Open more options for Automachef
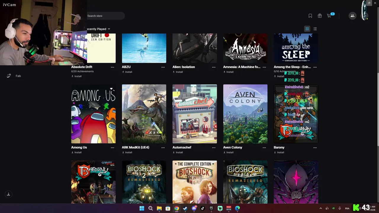Screen dimensions: 379x213 click(214, 148)
